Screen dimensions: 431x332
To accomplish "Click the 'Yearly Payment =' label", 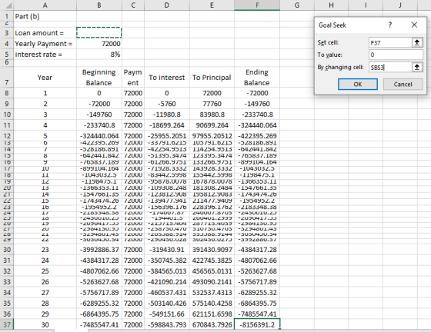I will (45, 44).
